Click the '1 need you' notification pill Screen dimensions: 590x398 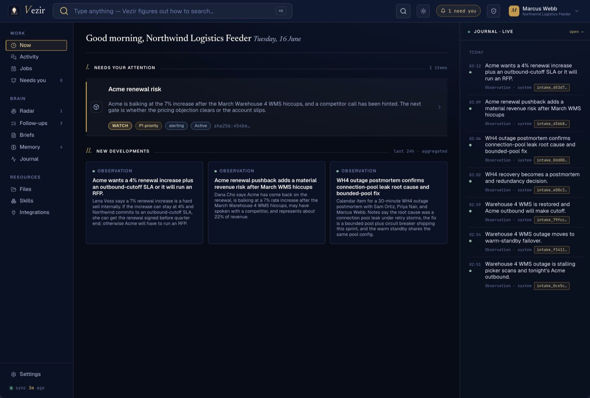pos(458,11)
